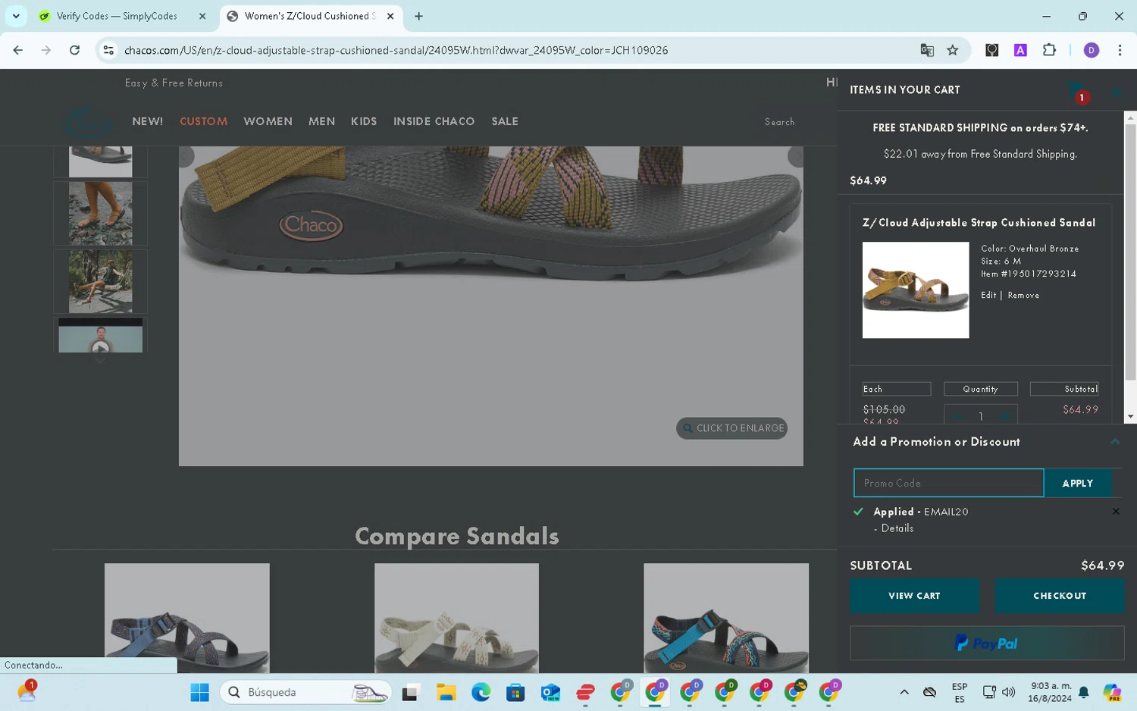Click the translate page icon
The width and height of the screenshot is (1137, 711).
coord(927,50)
